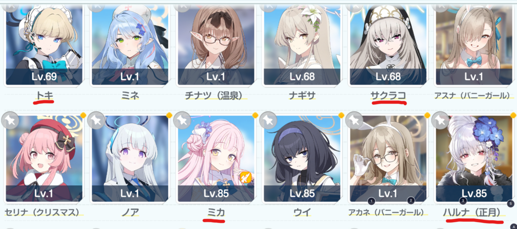Image resolution: width=517 pixels, height=229 pixels.
Task: Click the サクラコ name text
Action: point(388,95)
